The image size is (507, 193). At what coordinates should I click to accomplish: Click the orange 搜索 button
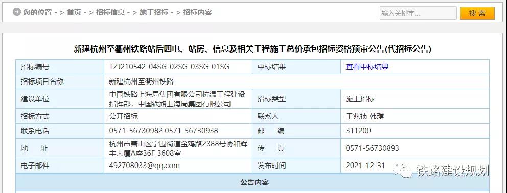(x=477, y=13)
